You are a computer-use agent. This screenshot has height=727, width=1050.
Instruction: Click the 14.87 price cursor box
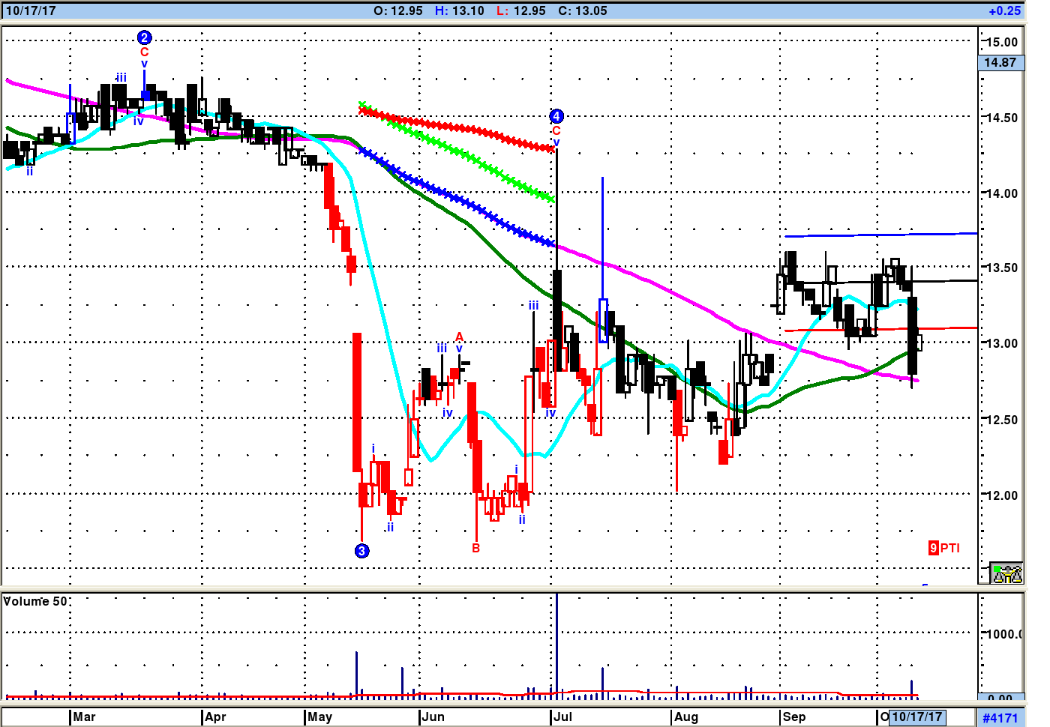point(1000,63)
